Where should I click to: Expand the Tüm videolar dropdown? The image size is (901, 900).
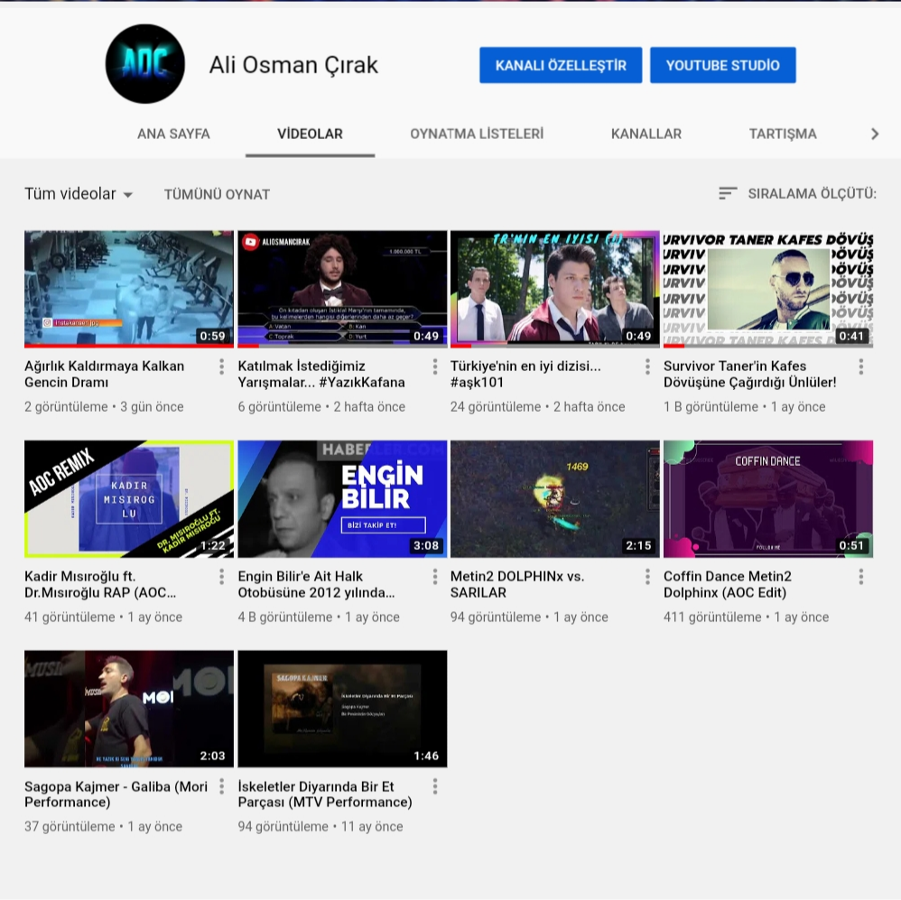tap(79, 194)
